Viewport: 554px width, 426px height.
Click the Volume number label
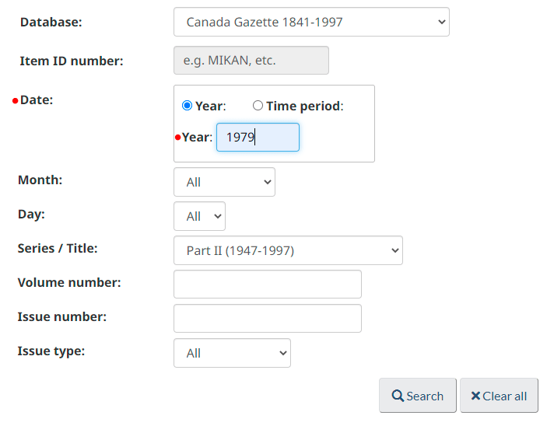pos(69,283)
